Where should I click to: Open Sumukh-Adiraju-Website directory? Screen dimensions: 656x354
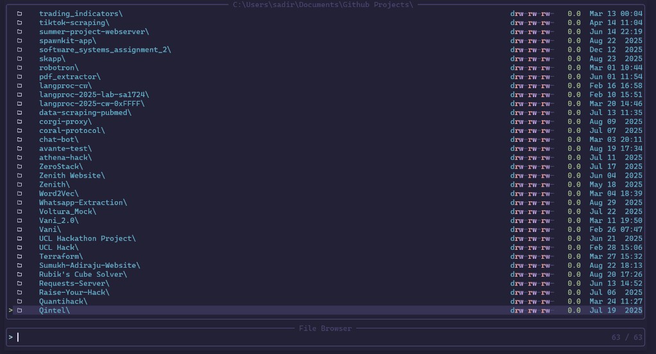[90, 266]
